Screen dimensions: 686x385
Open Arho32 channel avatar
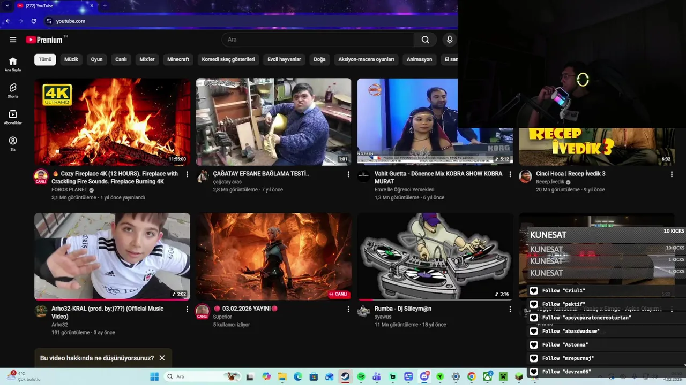coord(41,311)
